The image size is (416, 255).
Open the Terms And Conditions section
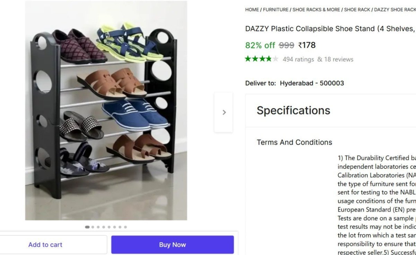[294, 142]
